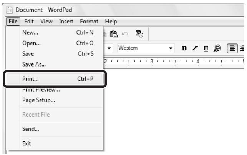Click Exit in the File menu
The height and width of the screenshot is (155, 247).
click(x=55, y=143)
